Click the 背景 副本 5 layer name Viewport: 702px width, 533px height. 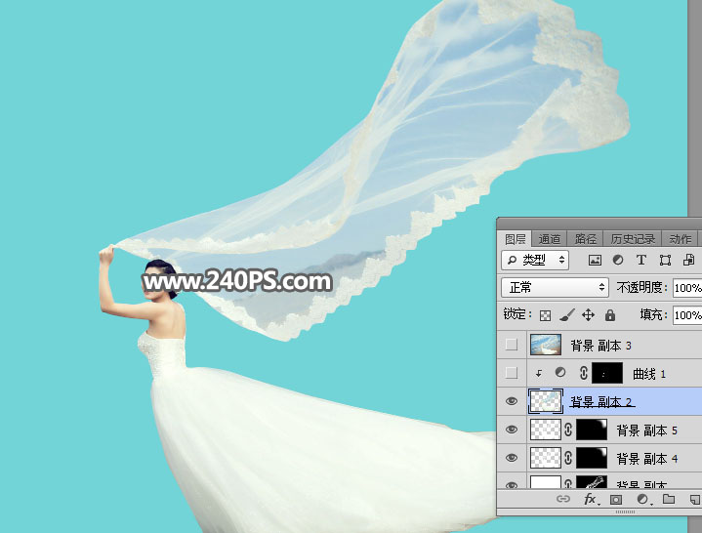[646, 430]
